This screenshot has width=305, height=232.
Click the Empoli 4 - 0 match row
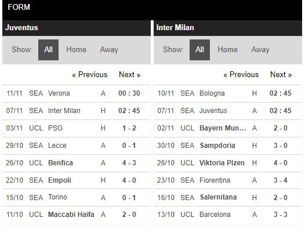[x=77, y=180]
